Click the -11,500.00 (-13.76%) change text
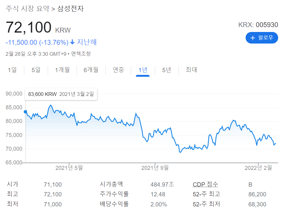 (x=37, y=42)
